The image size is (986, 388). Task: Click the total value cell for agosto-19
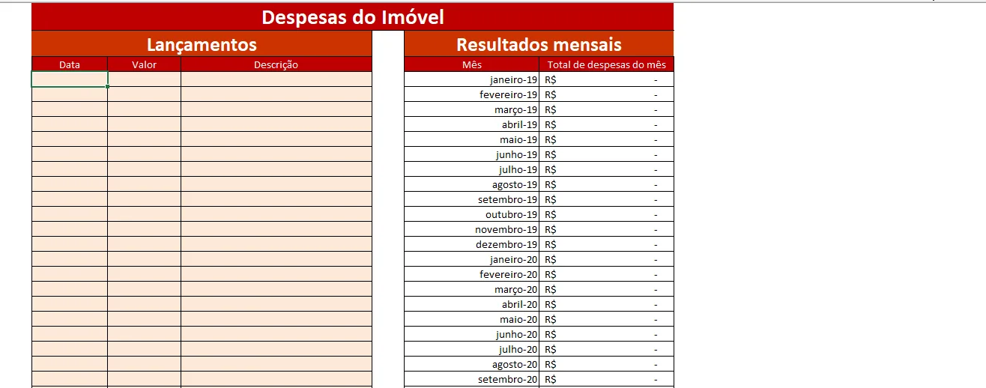[606, 184]
